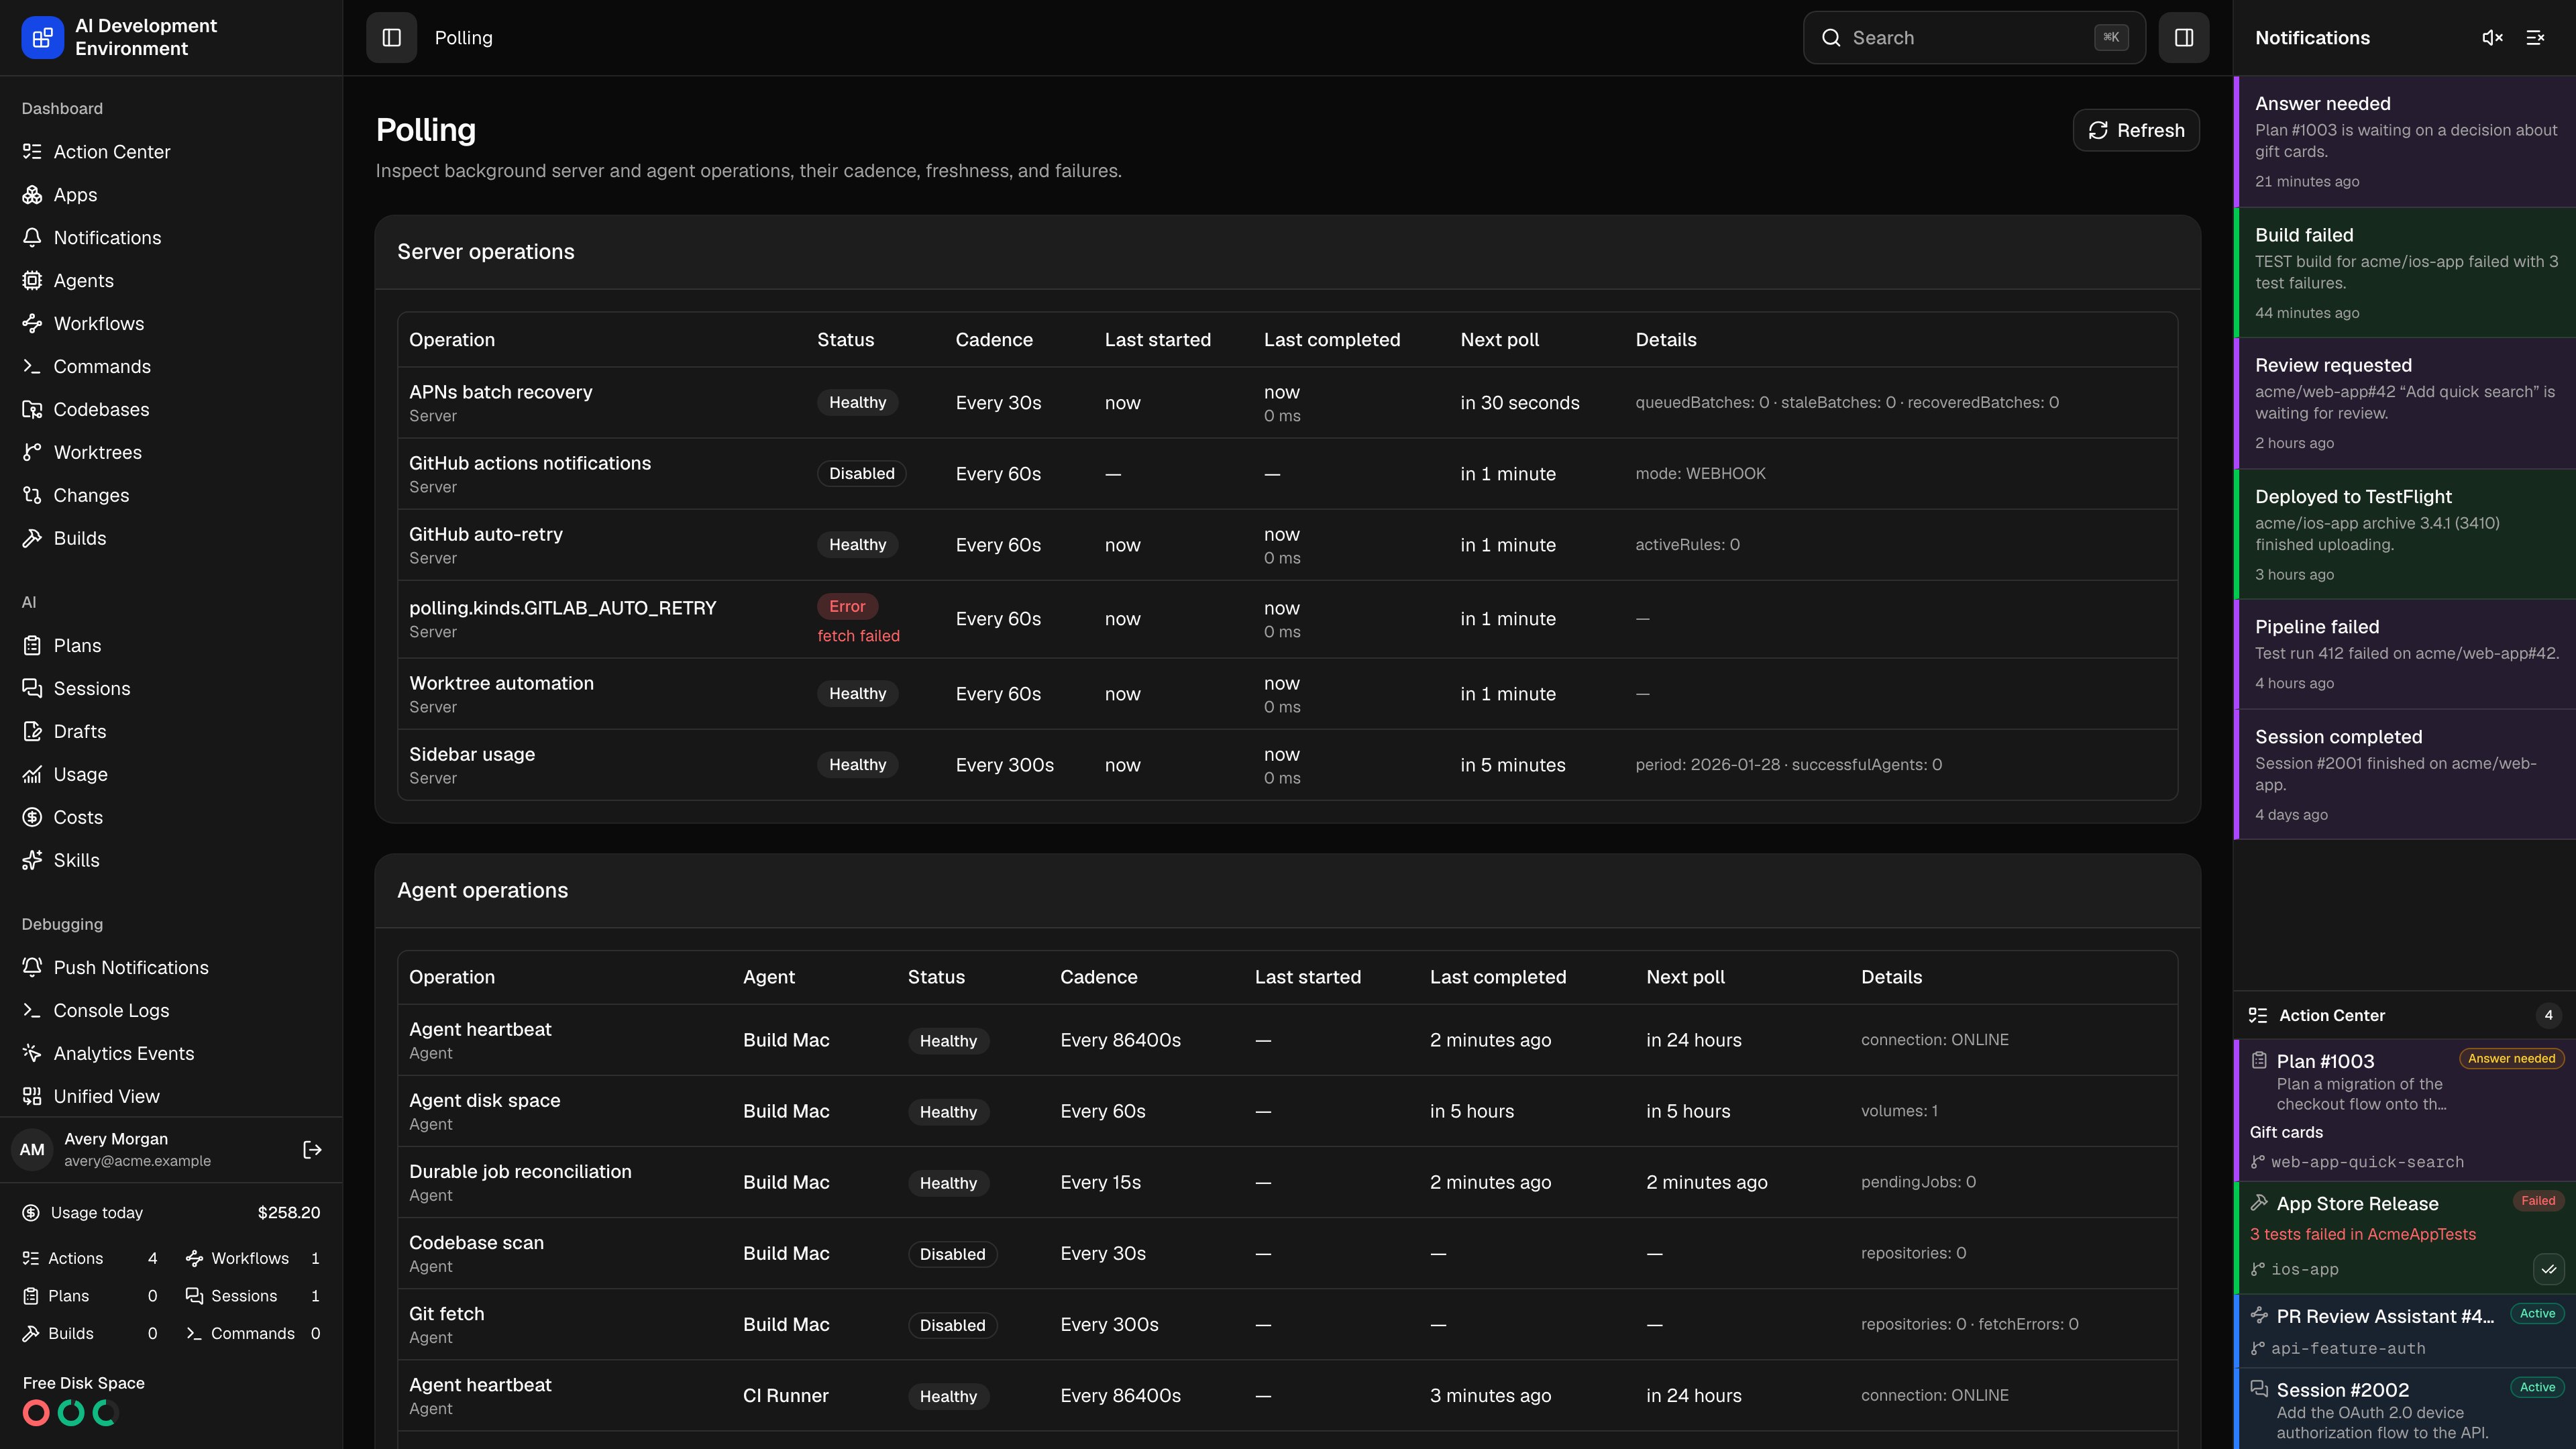This screenshot has height=1449, width=2576.
Task: Mute notification sounds icon
Action: (2492, 37)
